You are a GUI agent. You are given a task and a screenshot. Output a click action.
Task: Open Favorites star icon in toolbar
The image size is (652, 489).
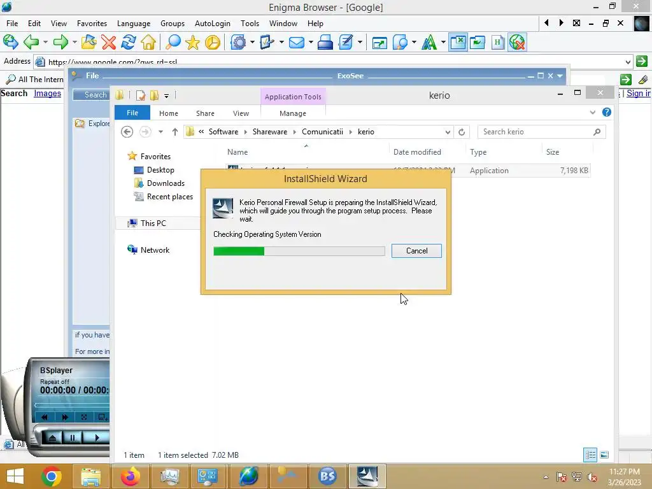tap(192, 42)
